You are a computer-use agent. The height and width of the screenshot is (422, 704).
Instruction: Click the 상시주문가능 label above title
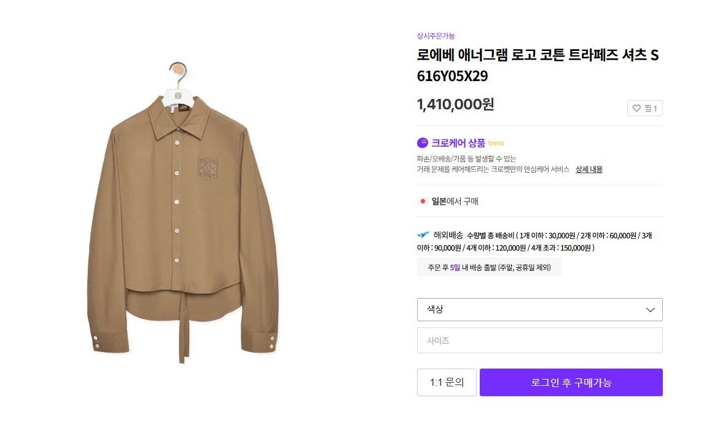[436, 36]
